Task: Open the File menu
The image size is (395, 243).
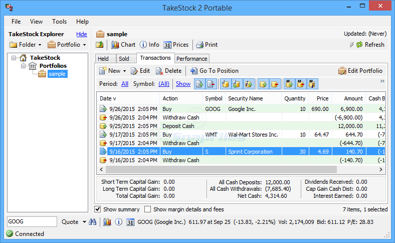Action: tap(16, 22)
